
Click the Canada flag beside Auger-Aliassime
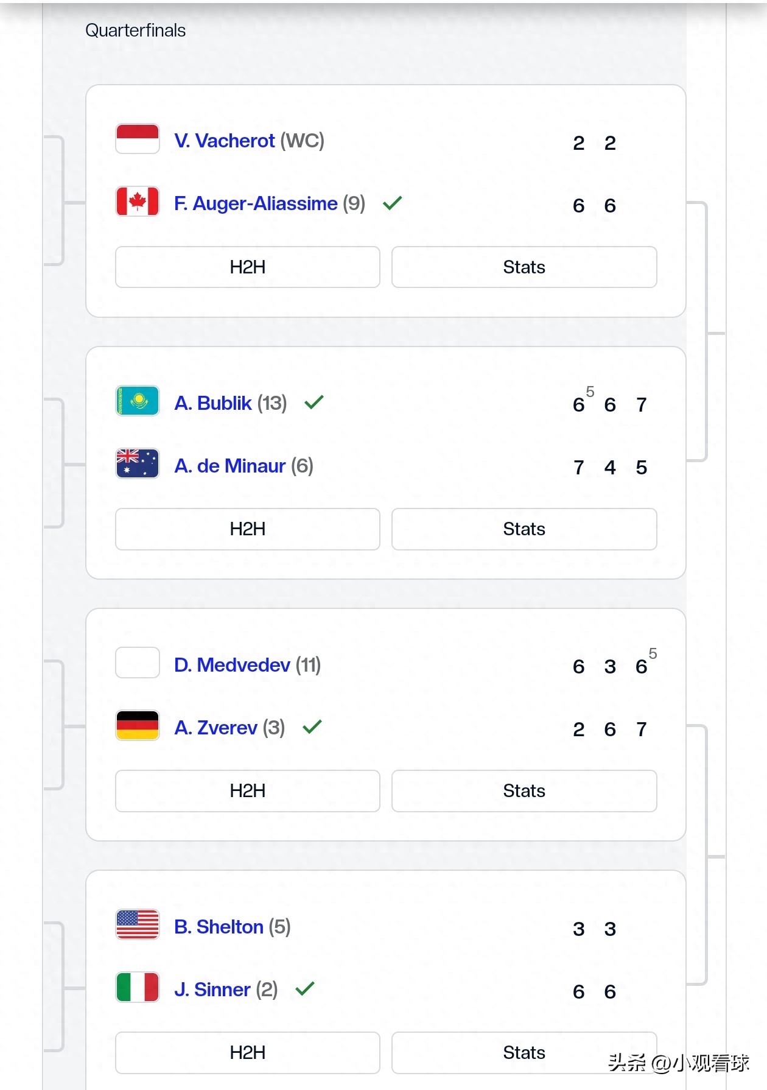pos(138,202)
